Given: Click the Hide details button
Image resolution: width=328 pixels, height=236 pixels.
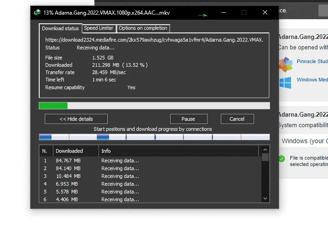Looking at the screenshot, I should pyautogui.click(x=76, y=119).
